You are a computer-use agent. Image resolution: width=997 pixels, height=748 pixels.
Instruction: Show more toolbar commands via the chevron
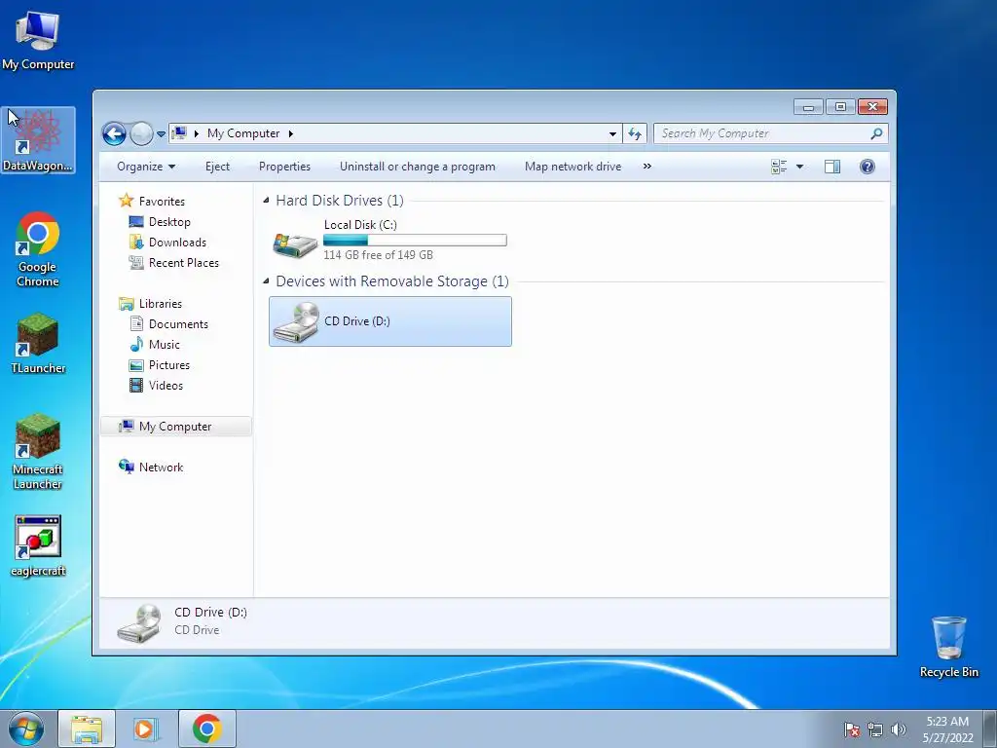click(646, 167)
